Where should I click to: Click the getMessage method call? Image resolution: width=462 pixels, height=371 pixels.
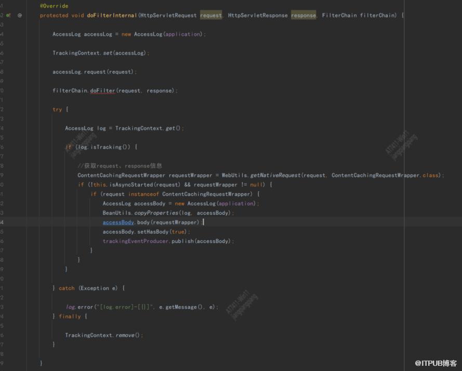(181, 307)
